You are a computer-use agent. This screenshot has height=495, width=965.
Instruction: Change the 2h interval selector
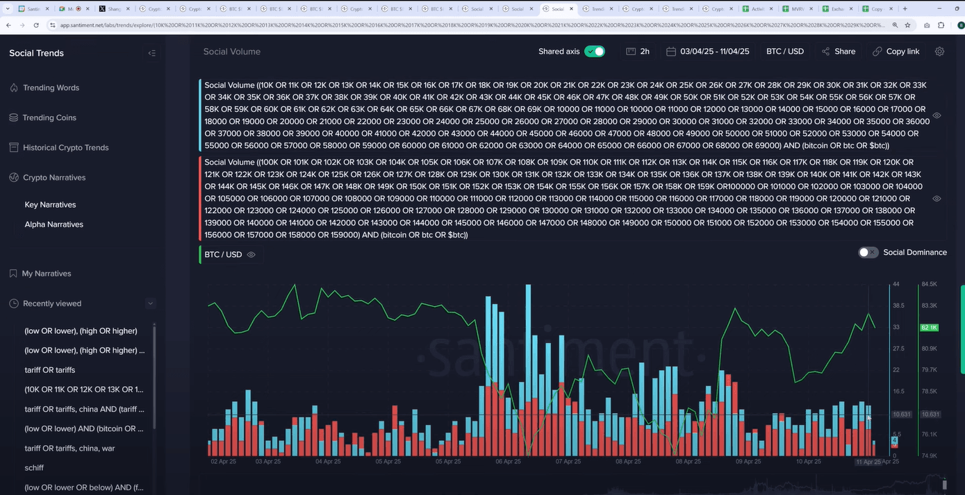pyautogui.click(x=638, y=51)
